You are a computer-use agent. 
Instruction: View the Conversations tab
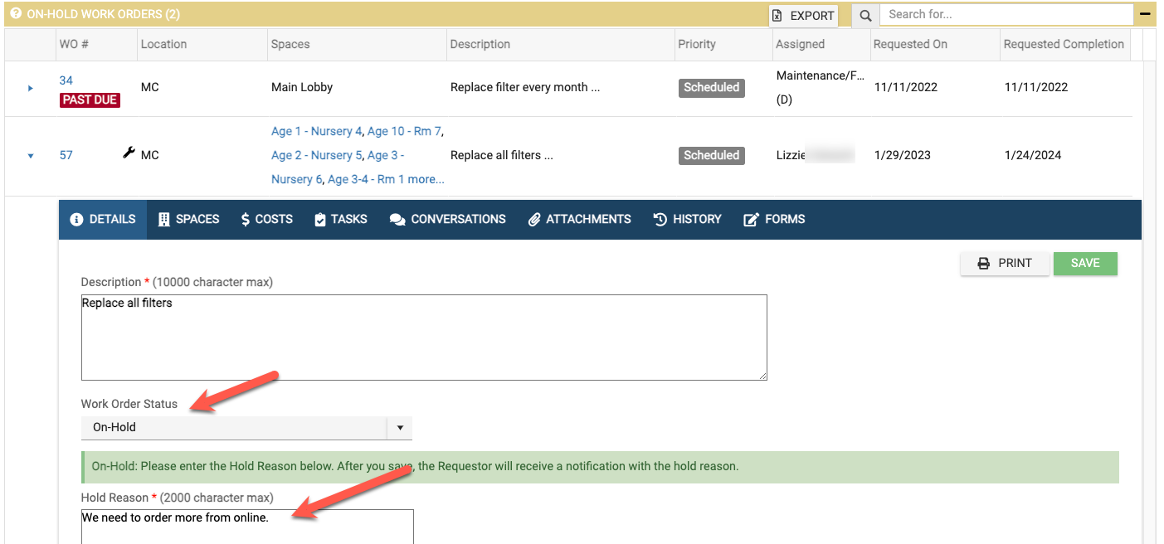tap(447, 219)
